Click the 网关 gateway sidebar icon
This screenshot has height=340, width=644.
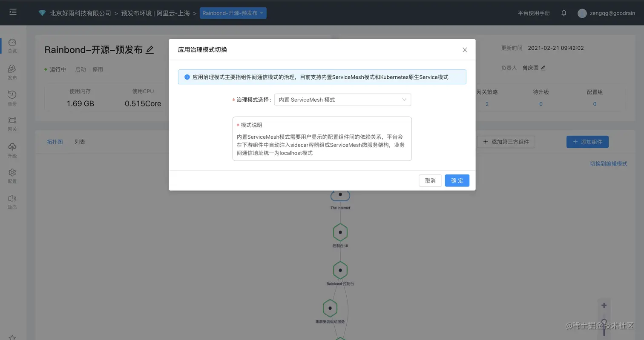12,124
